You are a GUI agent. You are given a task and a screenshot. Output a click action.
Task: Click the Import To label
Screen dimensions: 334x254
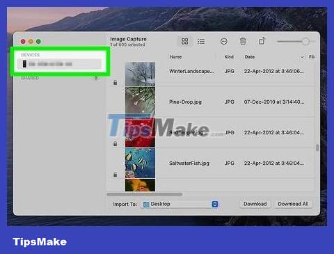point(125,205)
